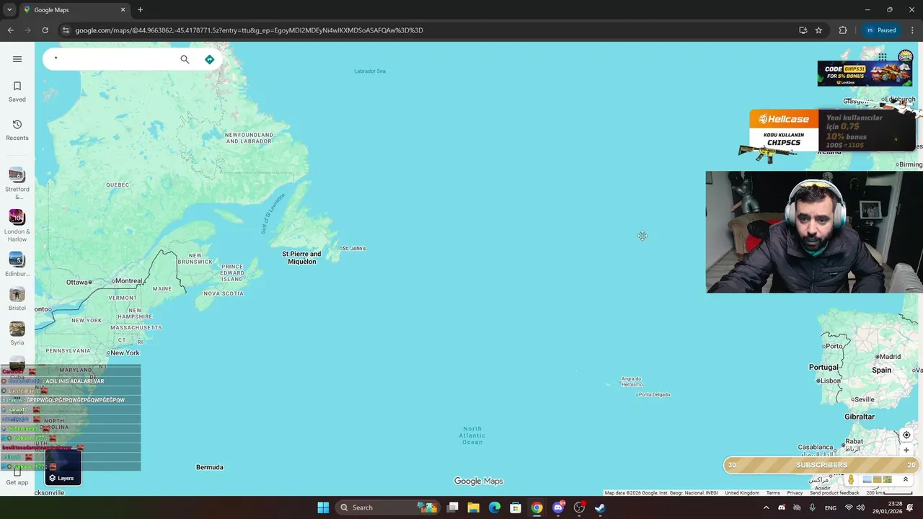Image resolution: width=923 pixels, height=519 pixels.
Task: Show your current location
Action: click(906, 435)
